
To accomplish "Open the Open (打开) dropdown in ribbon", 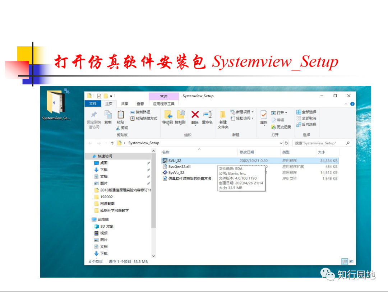I will click(x=279, y=113).
